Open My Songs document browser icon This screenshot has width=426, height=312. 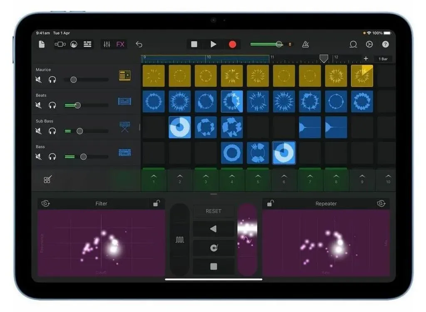pyautogui.click(x=42, y=44)
